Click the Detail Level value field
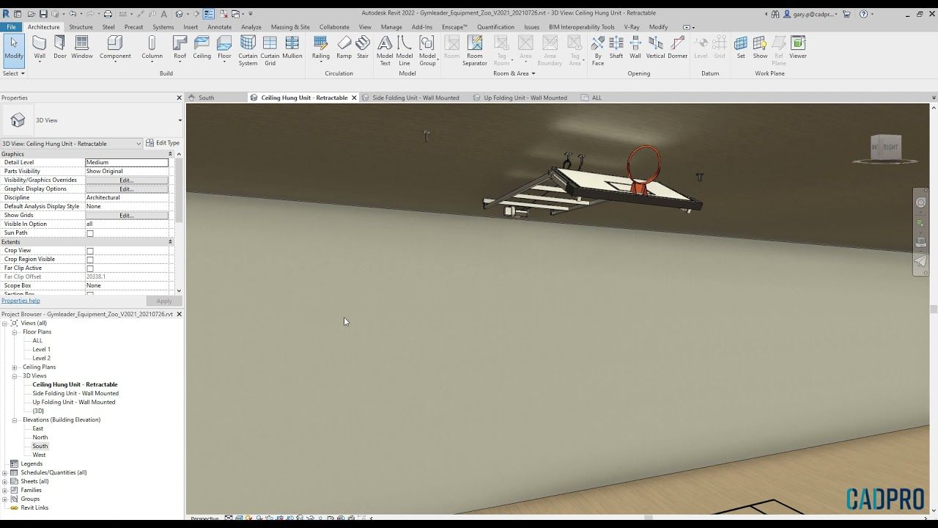938x528 pixels. (127, 163)
